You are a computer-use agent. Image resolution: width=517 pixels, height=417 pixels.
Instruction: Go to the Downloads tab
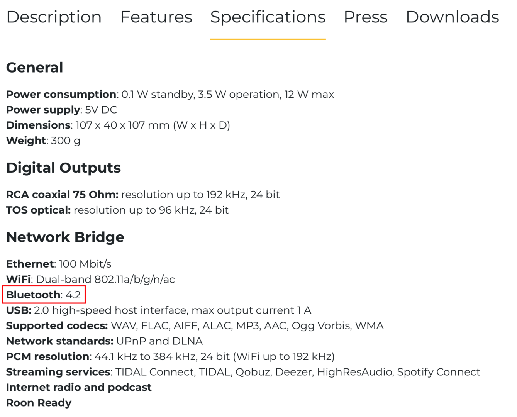[453, 17]
